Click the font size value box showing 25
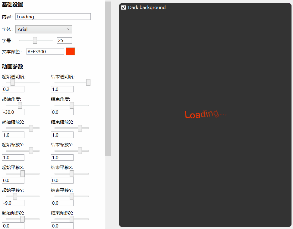The width and height of the screenshot is (293, 229). tap(64, 40)
